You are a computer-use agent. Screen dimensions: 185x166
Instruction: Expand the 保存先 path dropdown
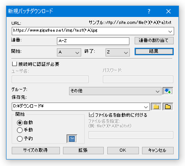click(146, 107)
